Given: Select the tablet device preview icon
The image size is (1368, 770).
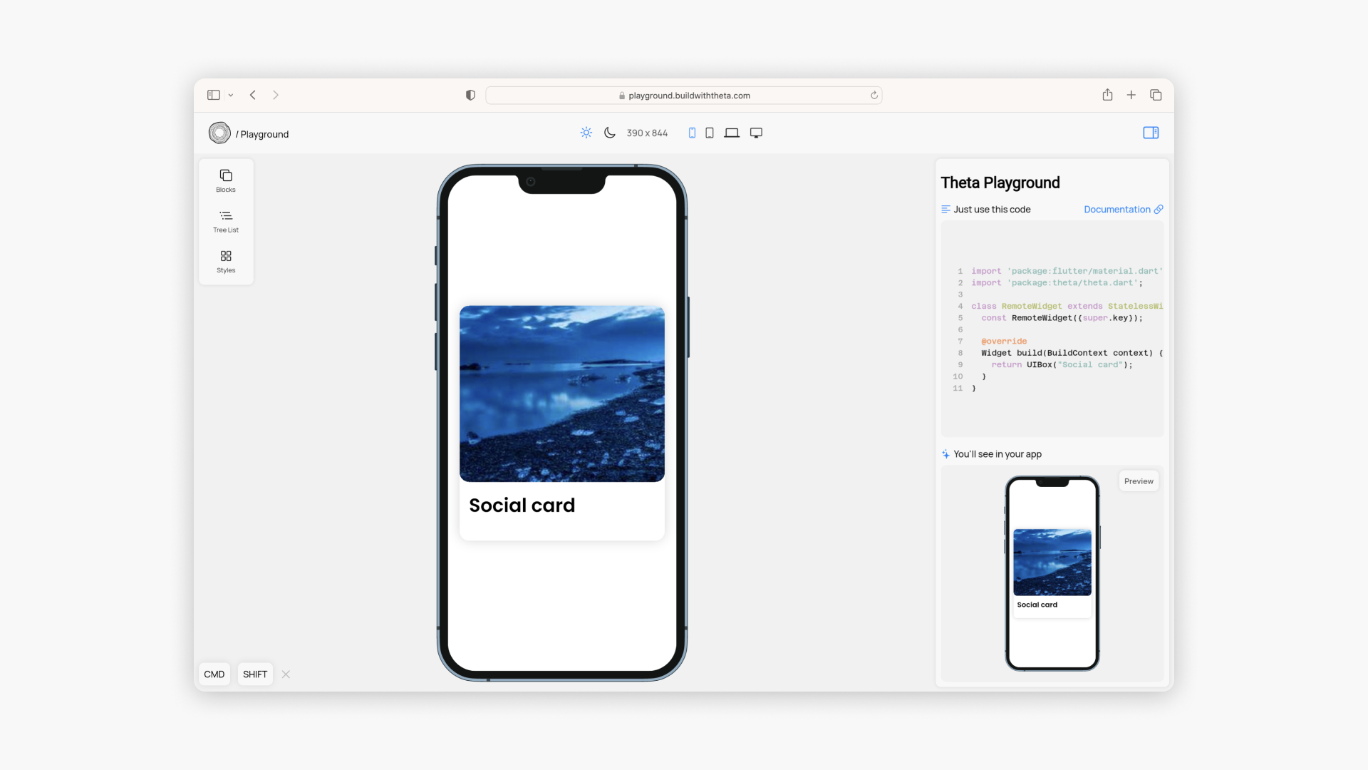Looking at the screenshot, I should coord(710,133).
